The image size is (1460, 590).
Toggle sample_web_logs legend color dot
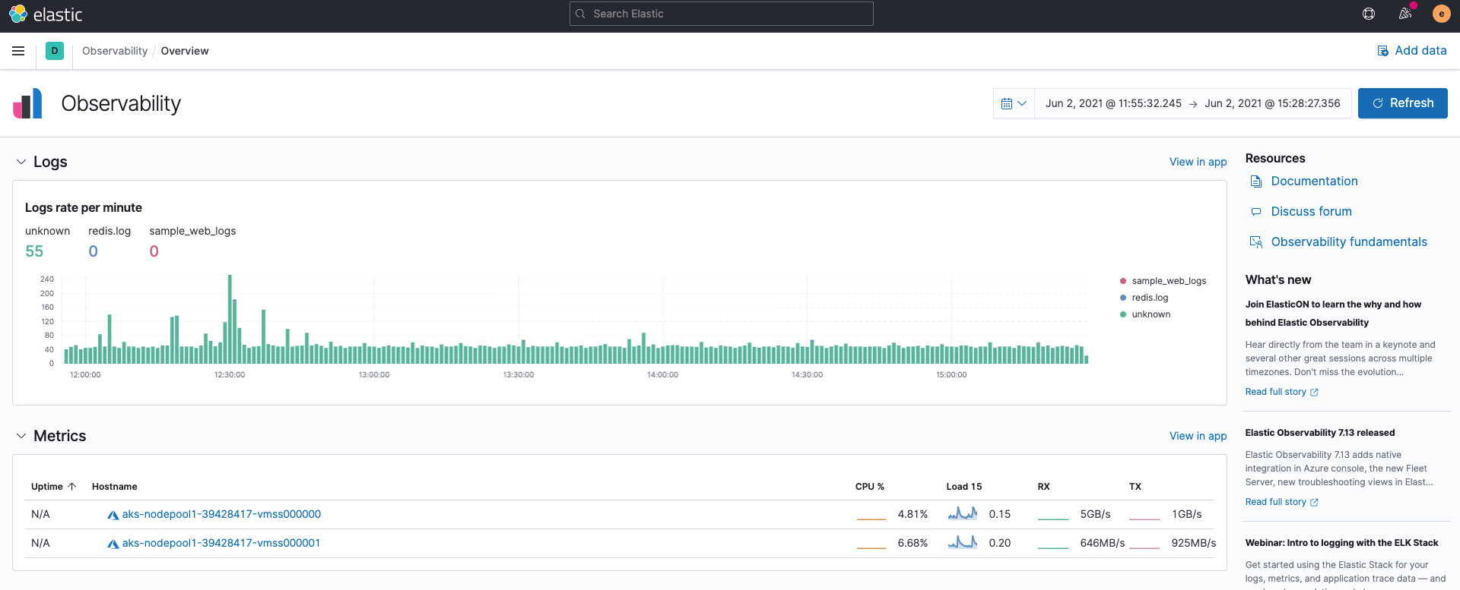1123,281
